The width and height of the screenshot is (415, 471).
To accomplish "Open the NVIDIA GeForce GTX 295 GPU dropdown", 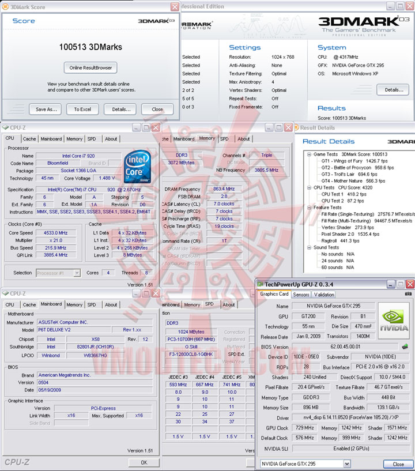I will tap(347, 464).
